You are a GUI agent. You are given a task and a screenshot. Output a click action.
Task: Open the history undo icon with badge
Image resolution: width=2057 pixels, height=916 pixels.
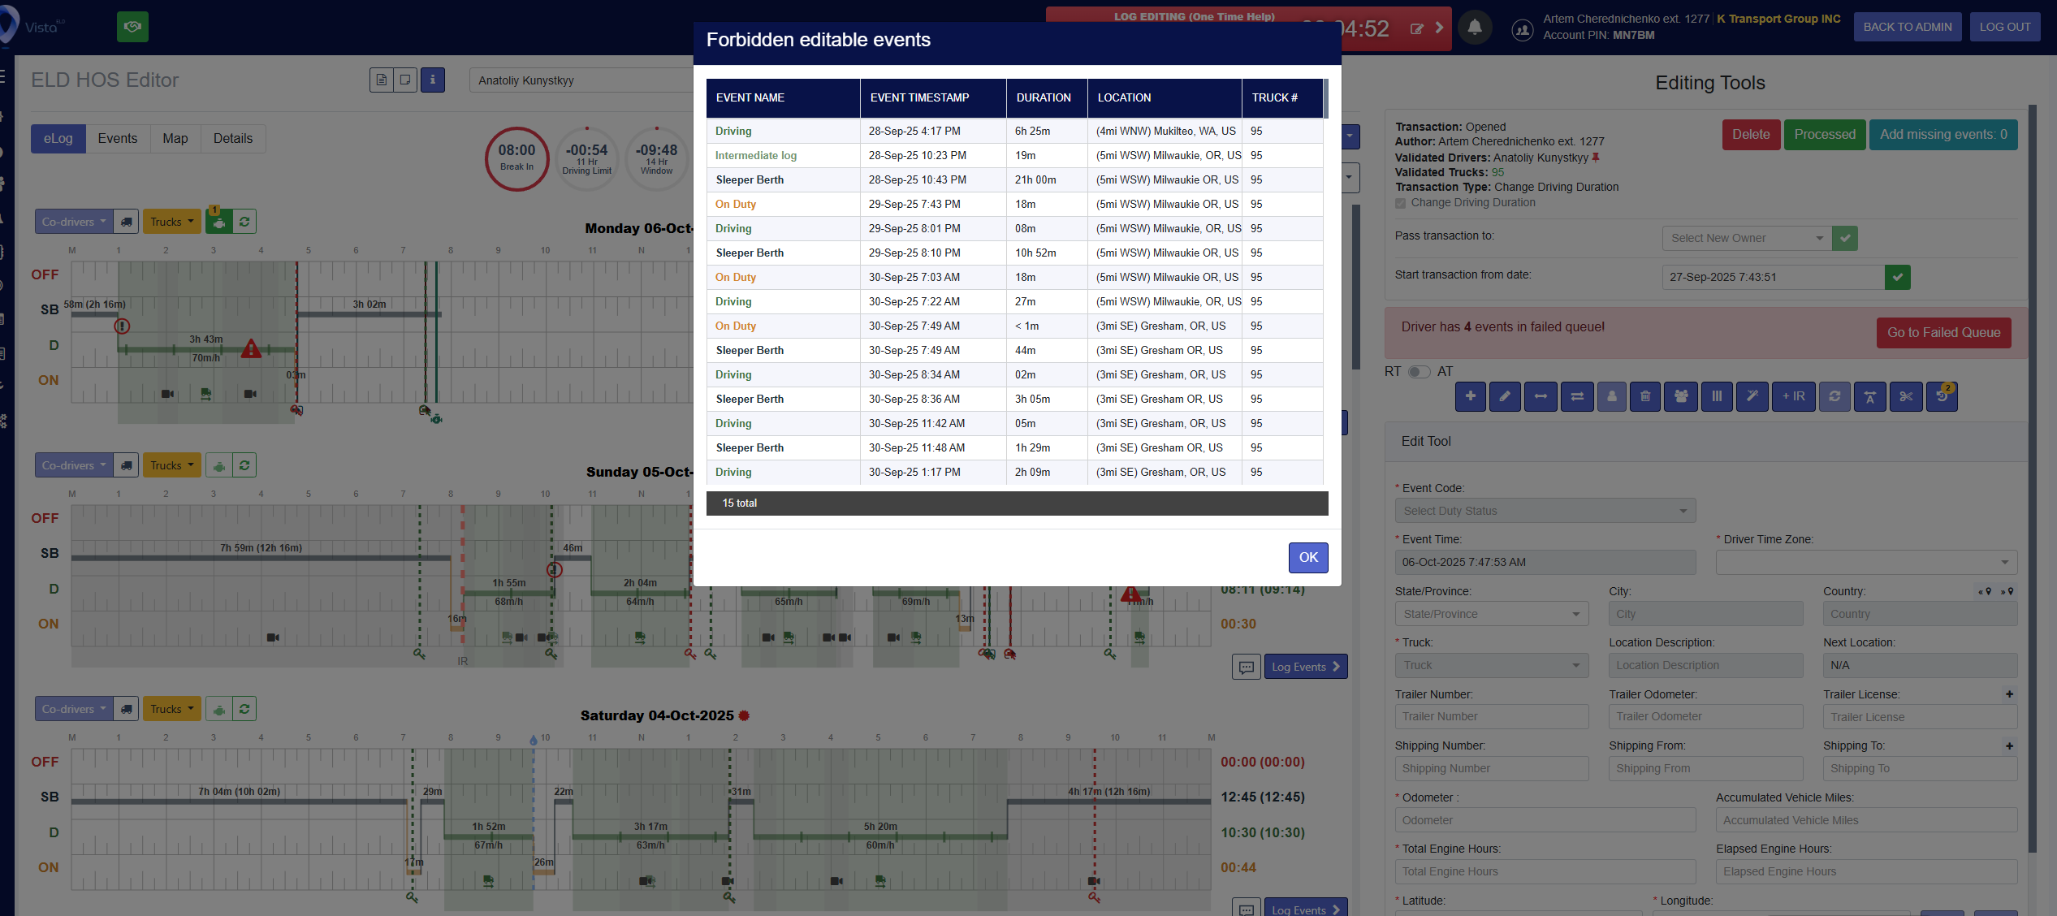[1942, 396]
